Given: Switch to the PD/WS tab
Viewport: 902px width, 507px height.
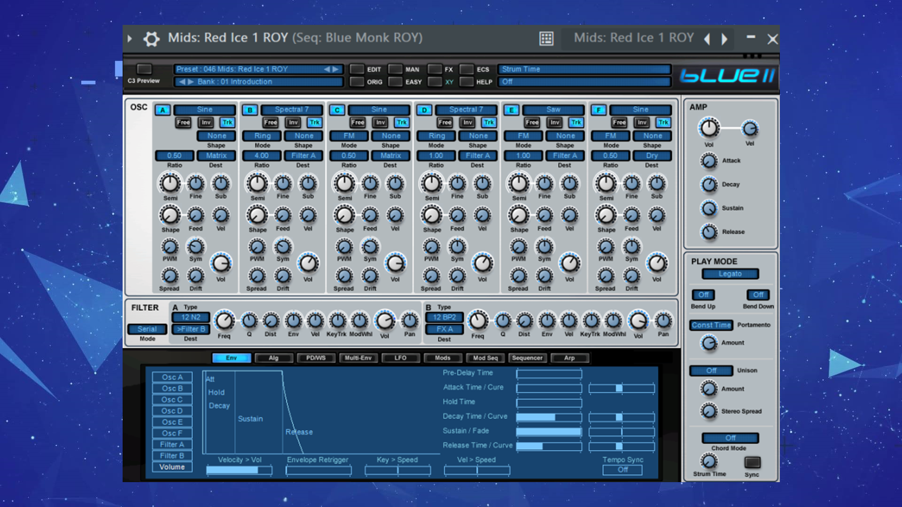Looking at the screenshot, I should [316, 358].
